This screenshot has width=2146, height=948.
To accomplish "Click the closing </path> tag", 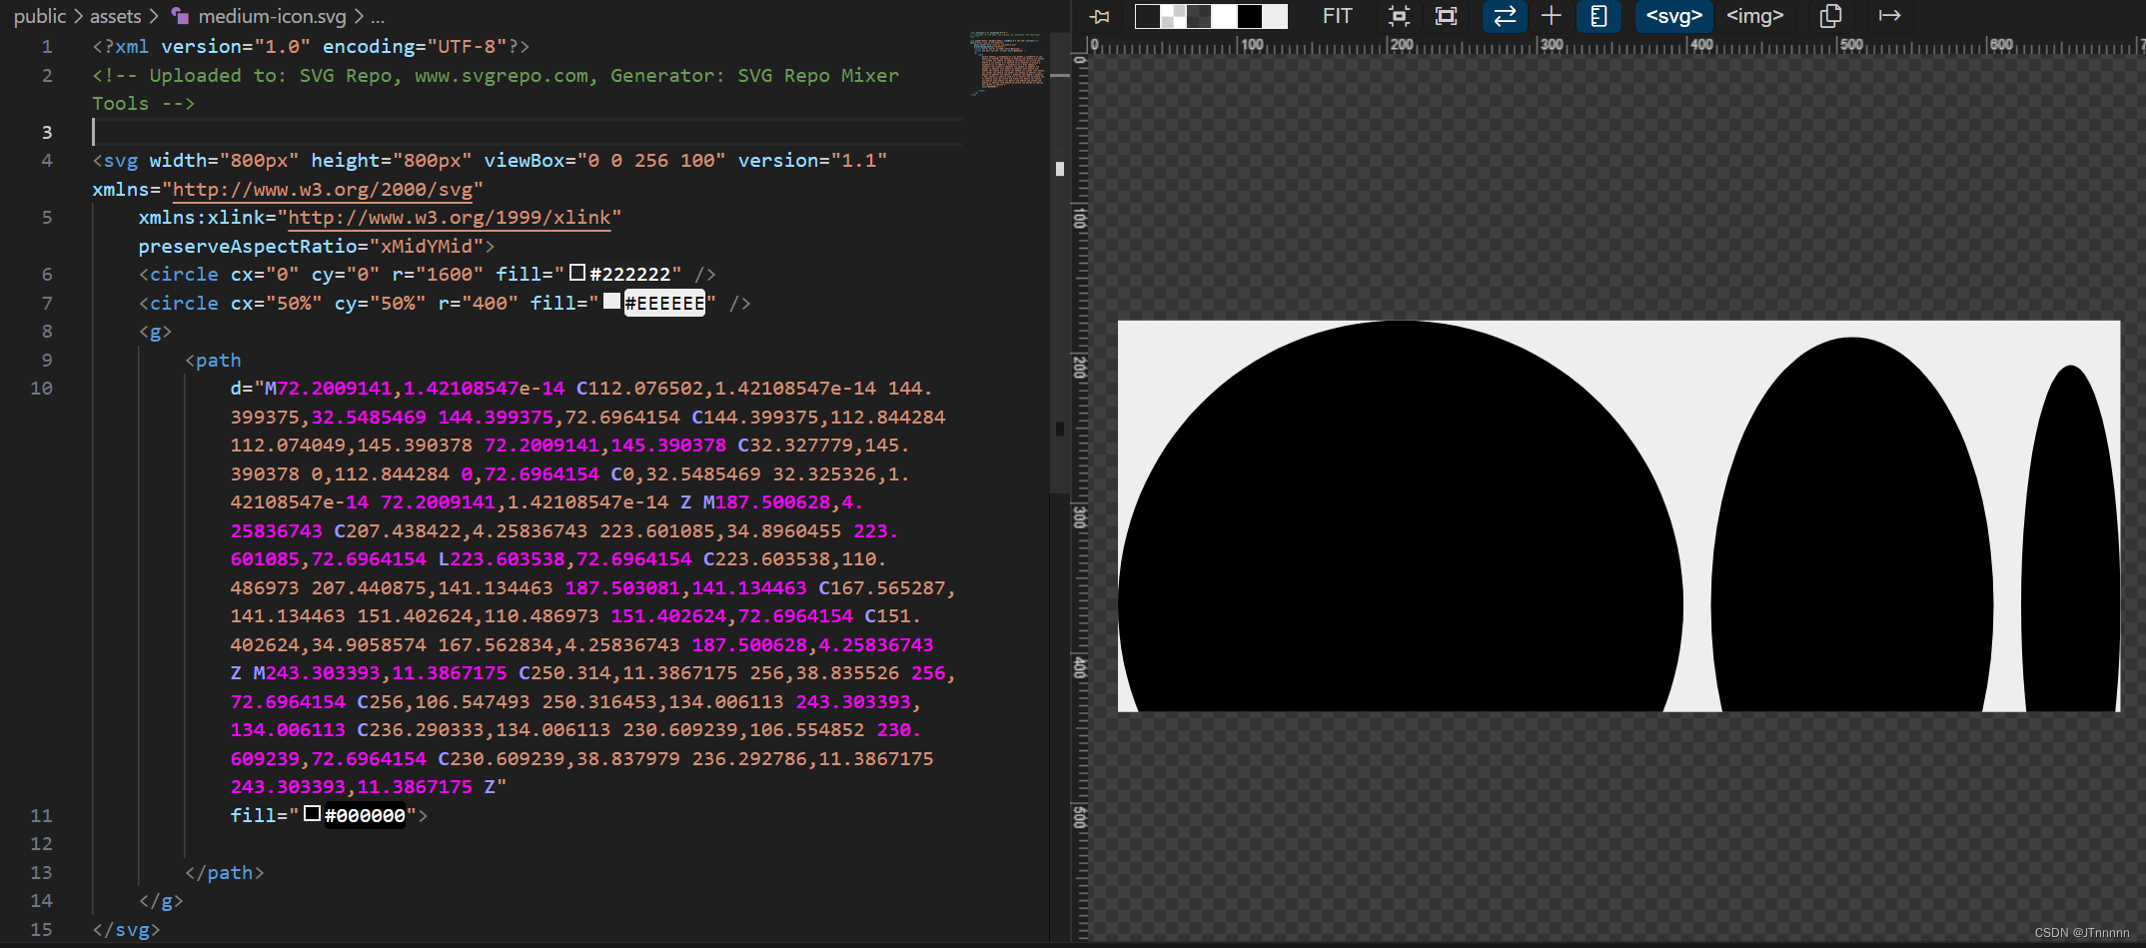I will [225, 872].
